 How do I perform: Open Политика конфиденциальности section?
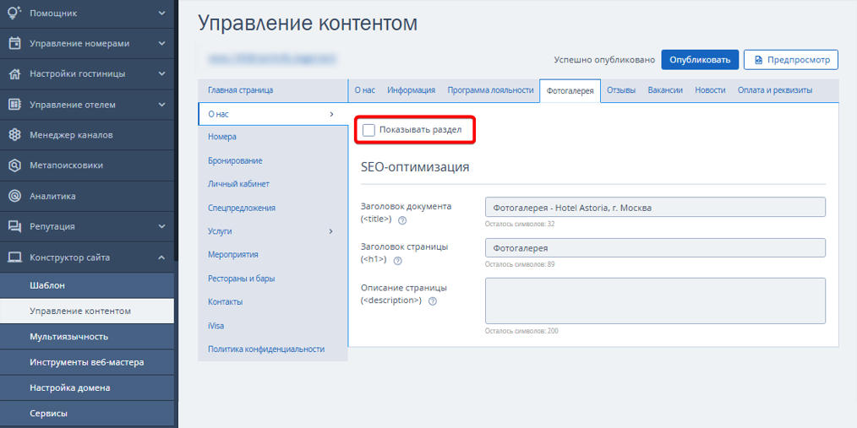click(273, 349)
